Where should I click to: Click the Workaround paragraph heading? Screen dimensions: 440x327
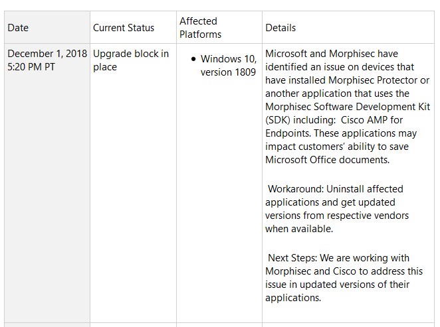tap(296, 188)
